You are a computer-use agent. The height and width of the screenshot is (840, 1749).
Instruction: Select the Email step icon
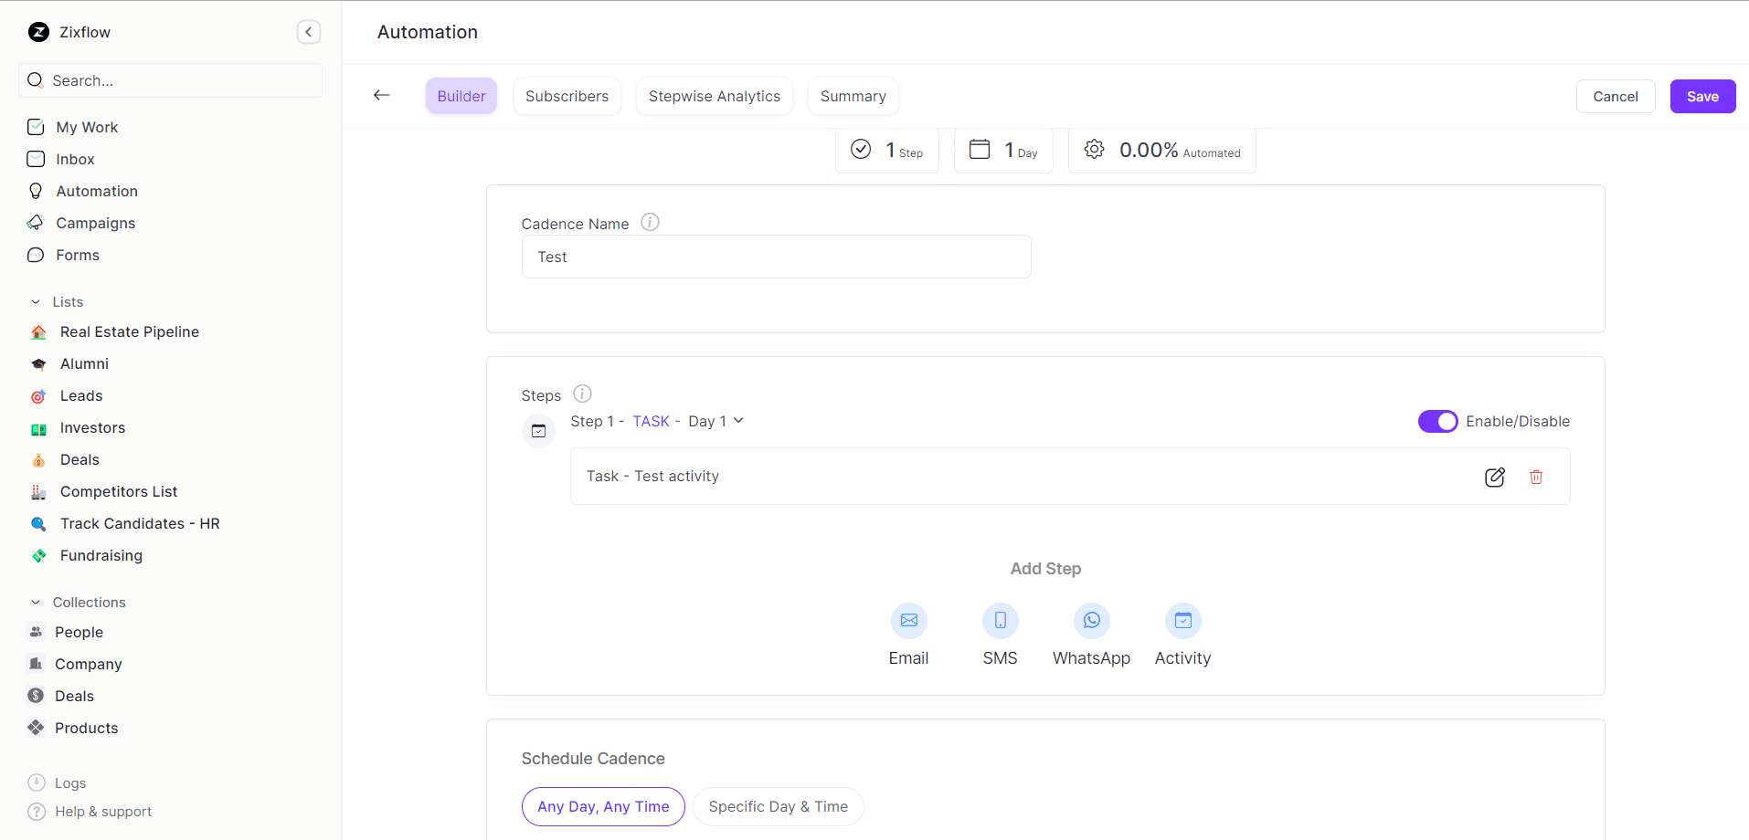(x=907, y=620)
